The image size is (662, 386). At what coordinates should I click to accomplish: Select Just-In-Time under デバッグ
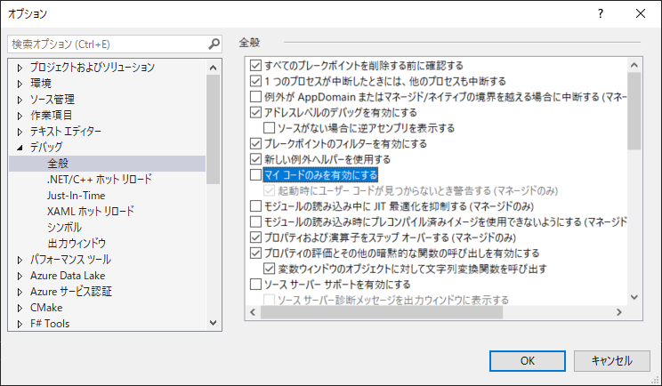coord(76,195)
